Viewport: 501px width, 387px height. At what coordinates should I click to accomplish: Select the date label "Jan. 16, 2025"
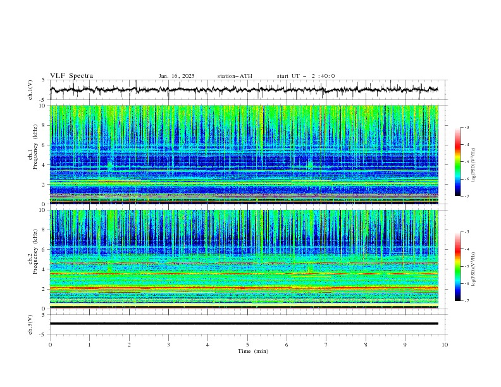(x=176, y=76)
